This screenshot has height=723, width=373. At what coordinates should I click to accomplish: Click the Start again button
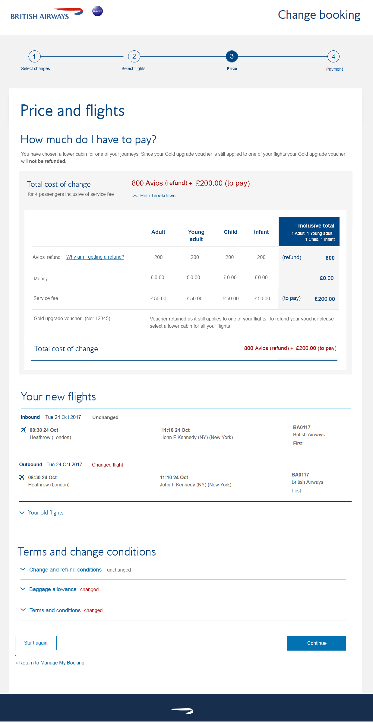point(36,643)
